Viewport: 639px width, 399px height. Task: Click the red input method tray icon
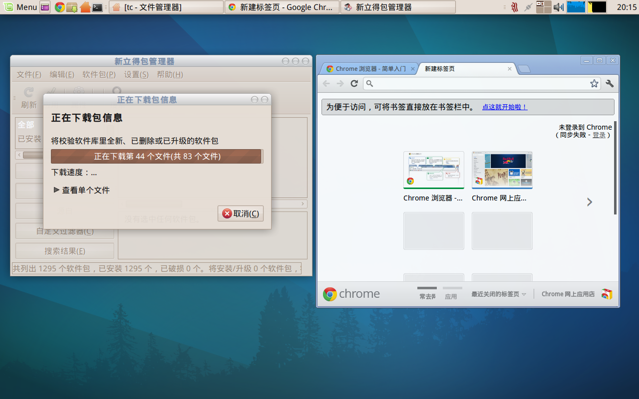click(515, 7)
